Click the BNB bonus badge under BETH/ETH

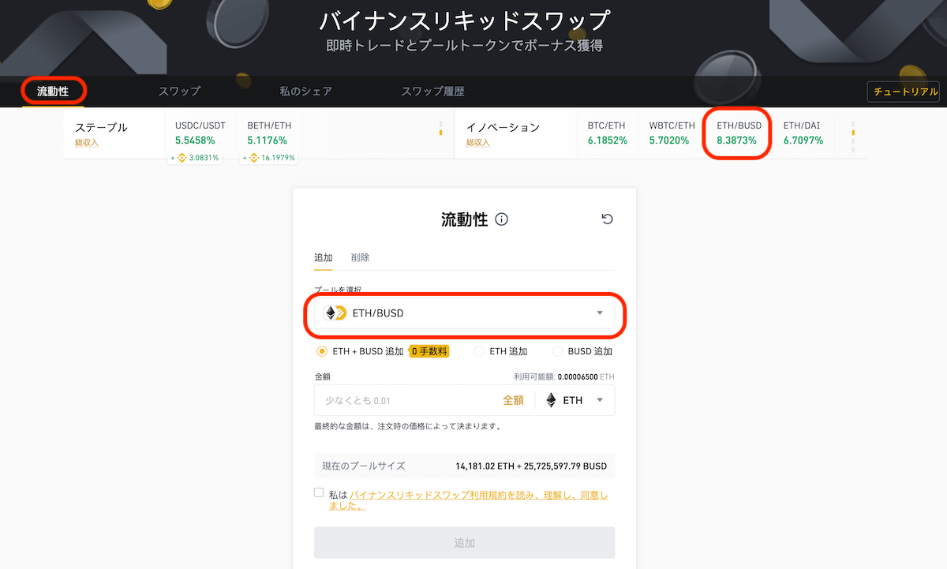click(x=268, y=158)
